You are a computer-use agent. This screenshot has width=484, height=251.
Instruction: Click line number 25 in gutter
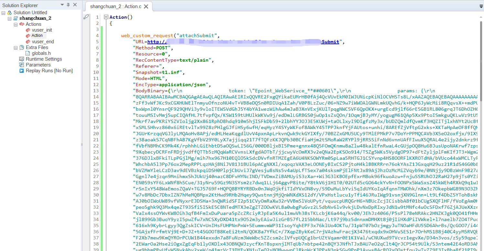96,164
